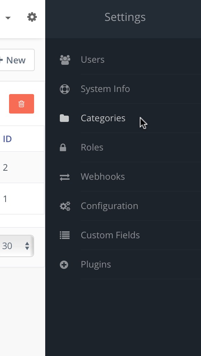Click the Plugins plus-circle icon
Viewport: 201px width, 356px height.
coord(64,265)
